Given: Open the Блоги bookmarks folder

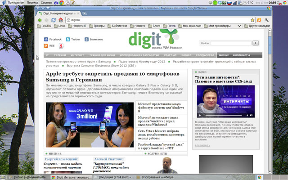Looking at the screenshot, I should 154,26.
